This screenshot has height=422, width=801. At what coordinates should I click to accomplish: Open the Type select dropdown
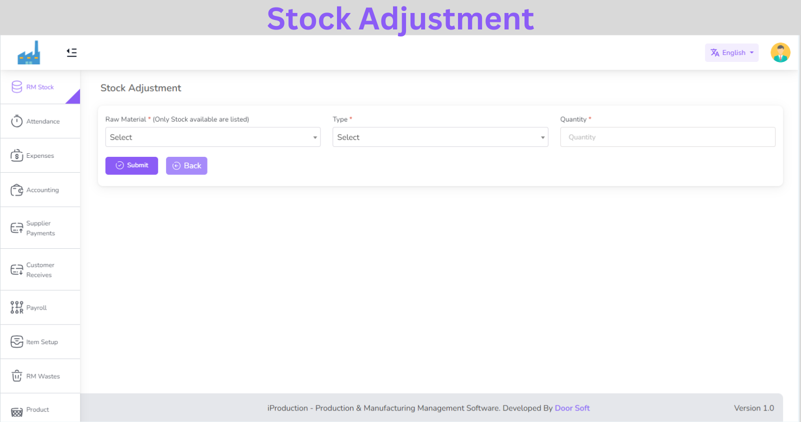click(440, 137)
